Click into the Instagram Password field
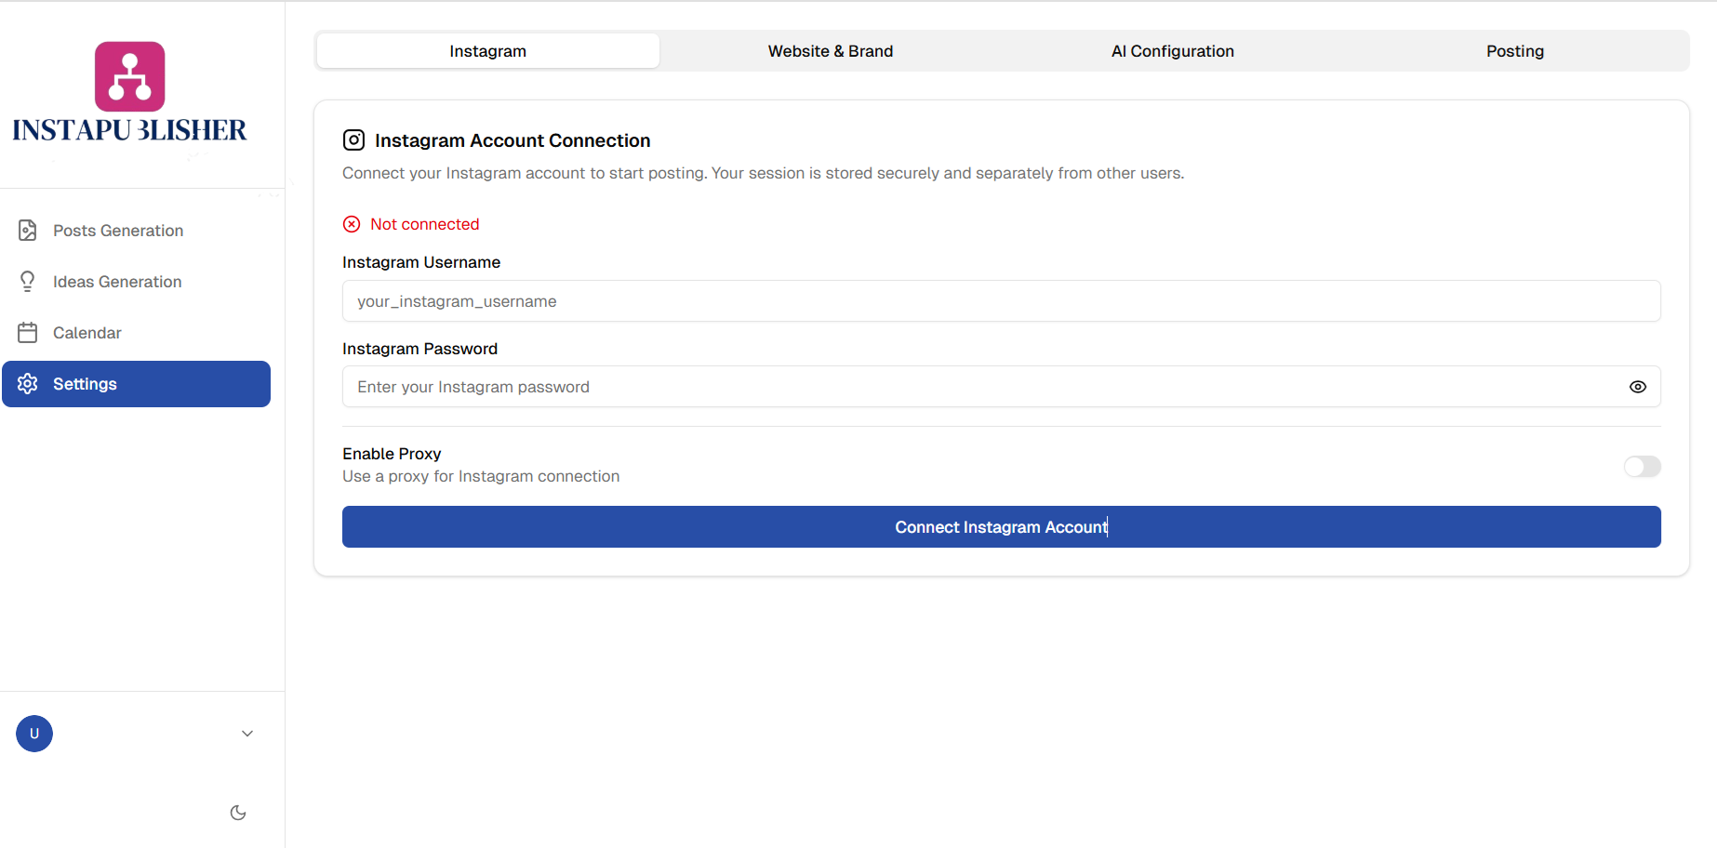 (977, 387)
